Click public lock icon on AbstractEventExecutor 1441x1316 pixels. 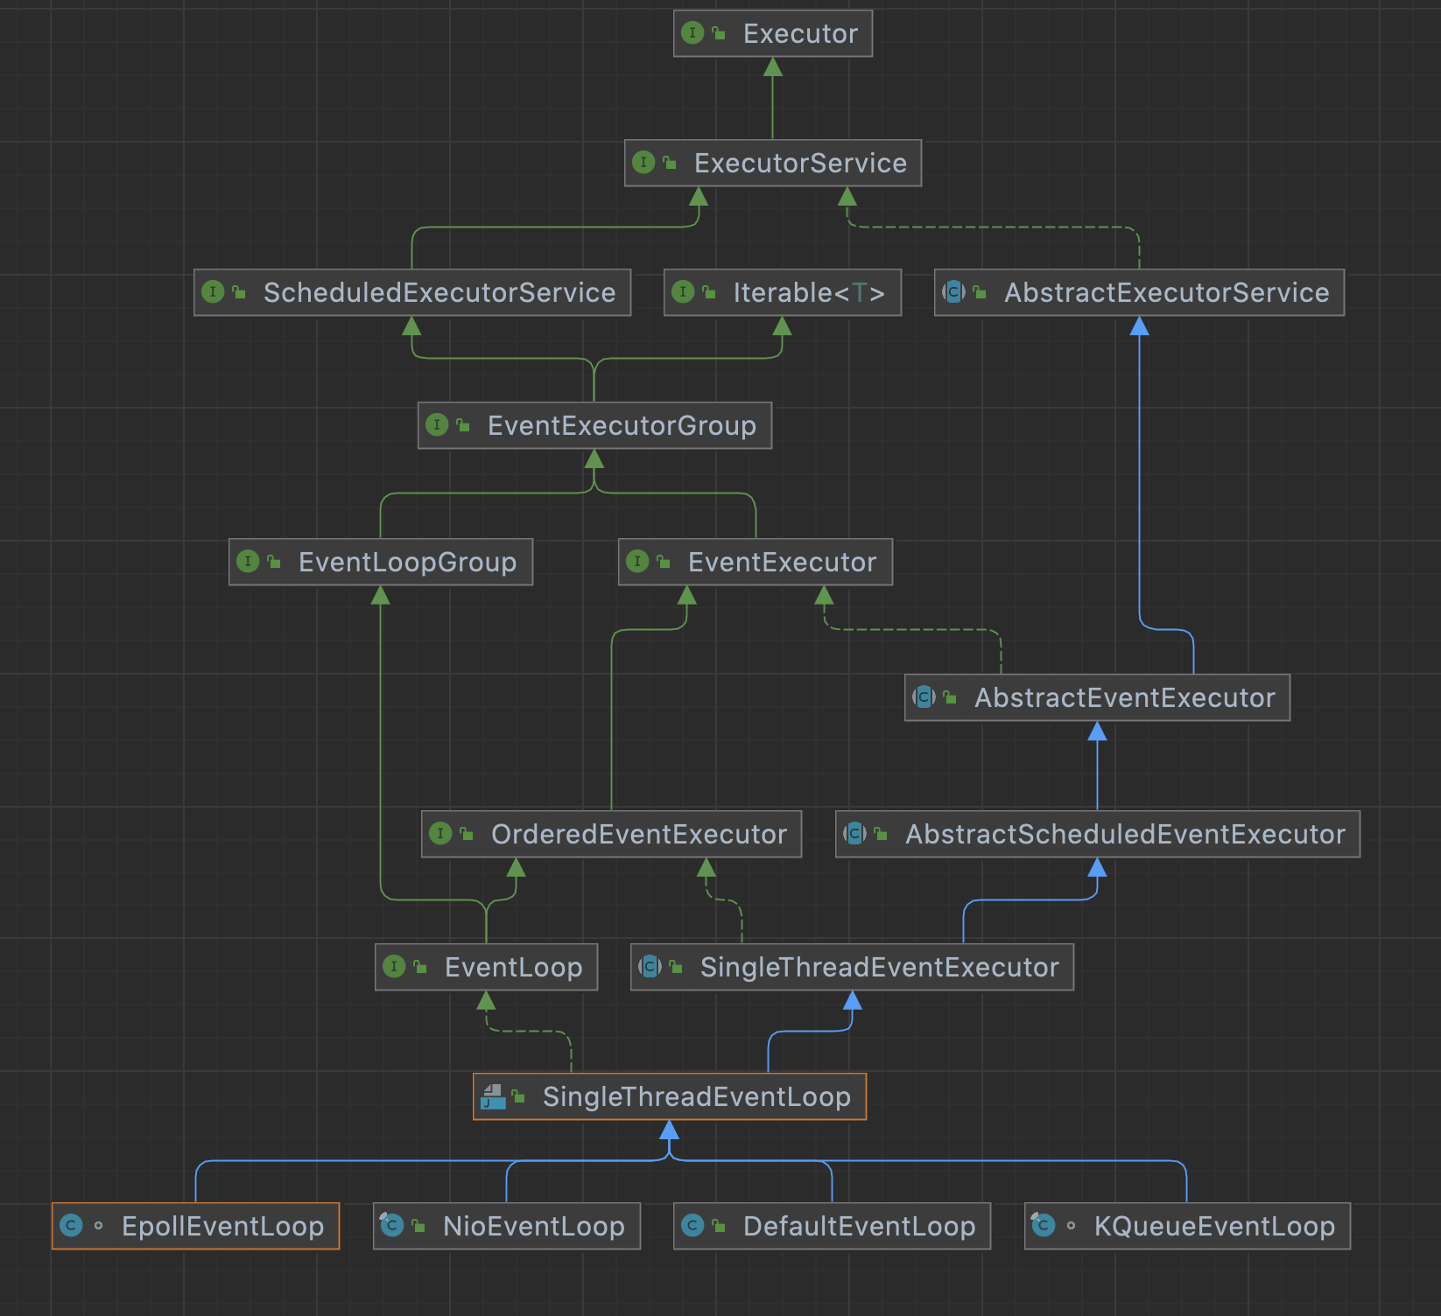(x=950, y=698)
